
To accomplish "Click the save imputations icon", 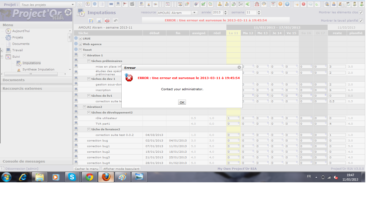I will [91, 21].
